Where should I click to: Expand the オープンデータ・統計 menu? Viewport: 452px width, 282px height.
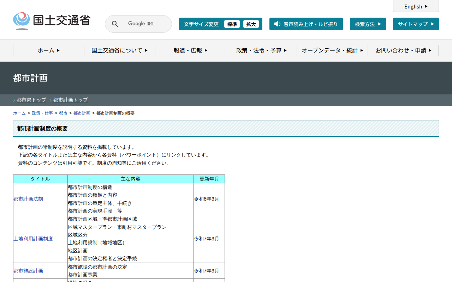click(x=332, y=50)
